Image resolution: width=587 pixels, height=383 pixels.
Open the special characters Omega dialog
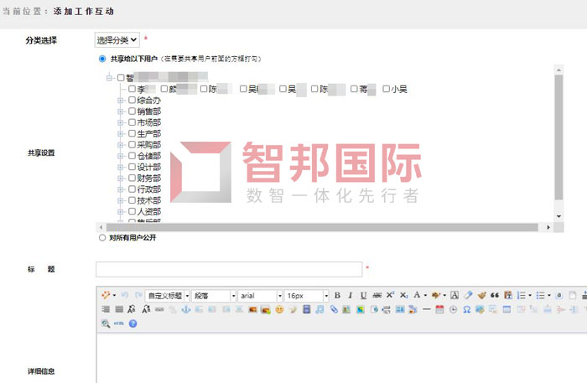click(466, 310)
